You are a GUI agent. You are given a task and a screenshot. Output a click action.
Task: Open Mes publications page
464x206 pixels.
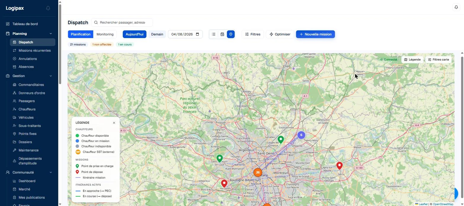[33, 197]
